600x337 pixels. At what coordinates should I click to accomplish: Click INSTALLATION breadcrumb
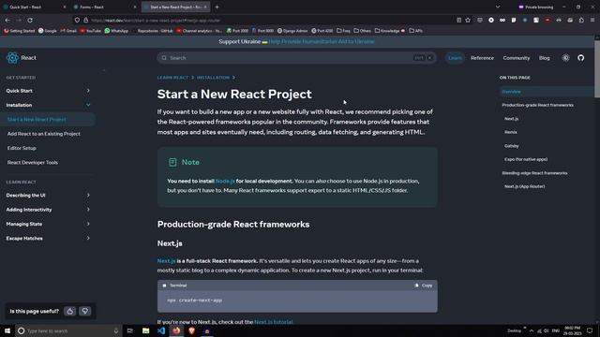click(x=213, y=78)
